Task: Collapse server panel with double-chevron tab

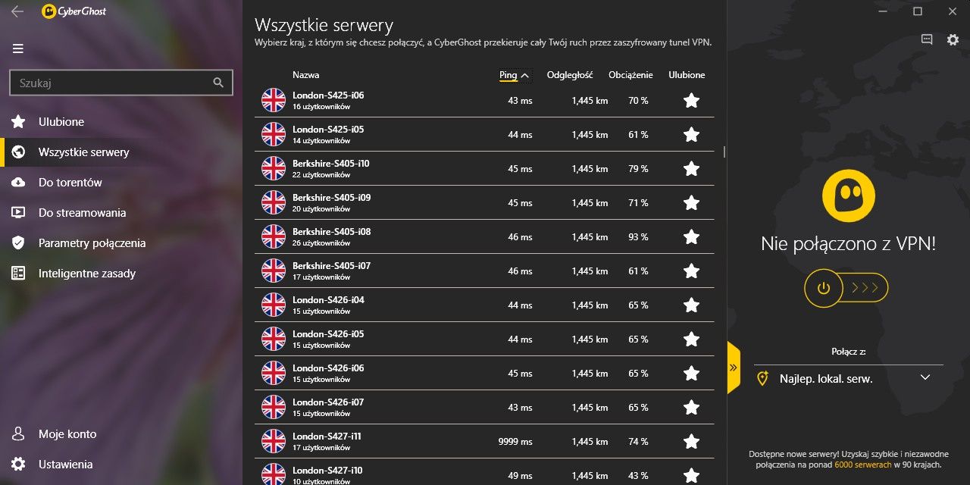Action: point(734,368)
